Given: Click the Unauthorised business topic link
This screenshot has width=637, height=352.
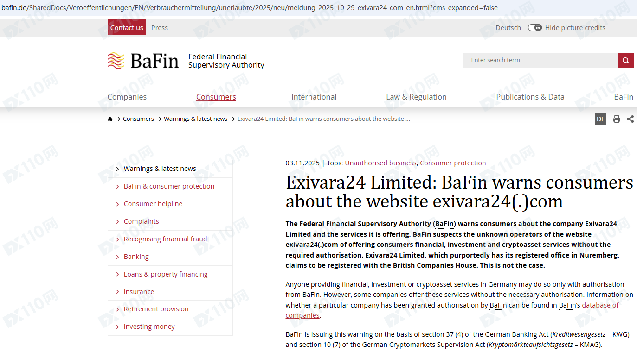Looking at the screenshot, I should [x=380, y=163].
